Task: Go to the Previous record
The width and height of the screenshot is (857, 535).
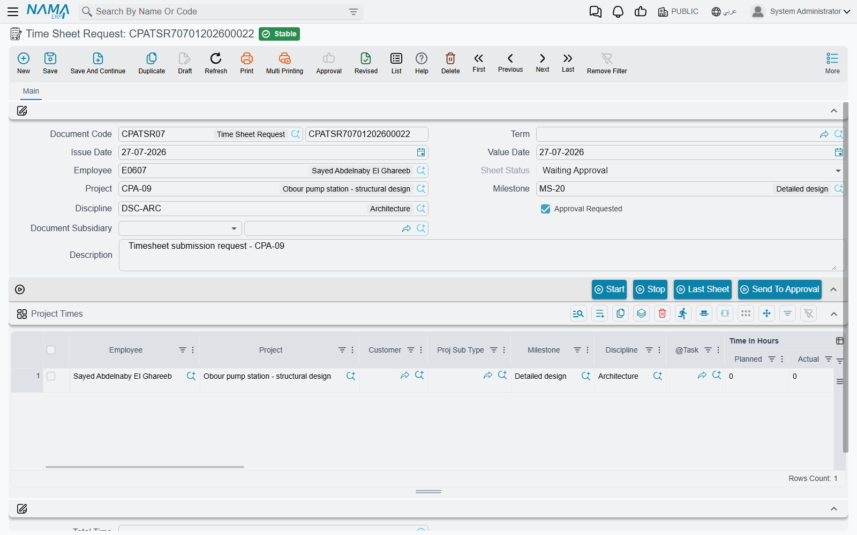Action: tap(510, 63)
